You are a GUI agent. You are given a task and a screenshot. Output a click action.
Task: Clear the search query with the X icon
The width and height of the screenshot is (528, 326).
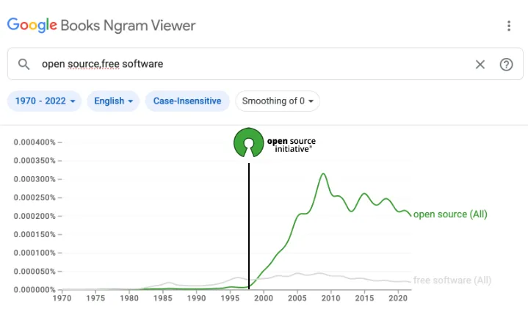(480, 64)
